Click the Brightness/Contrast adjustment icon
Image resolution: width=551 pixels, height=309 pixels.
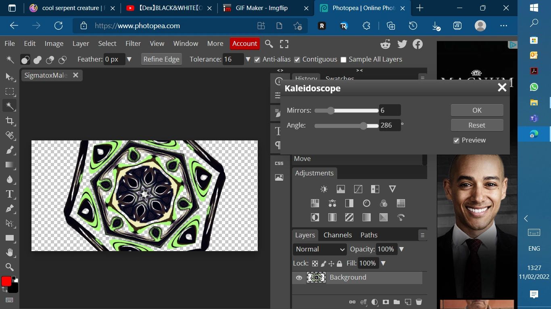pos(324,189)
